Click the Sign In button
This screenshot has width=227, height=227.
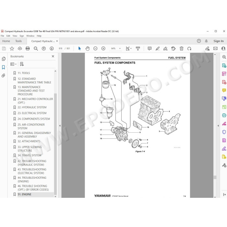click(x=219, y=41)
